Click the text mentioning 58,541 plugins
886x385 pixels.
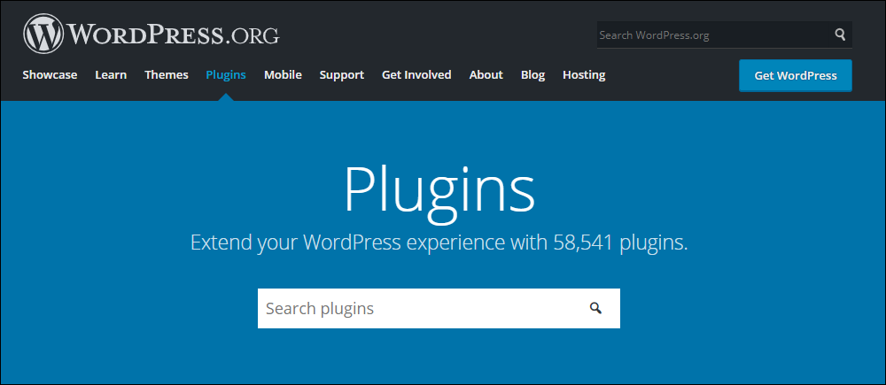(x=439, y=243)
